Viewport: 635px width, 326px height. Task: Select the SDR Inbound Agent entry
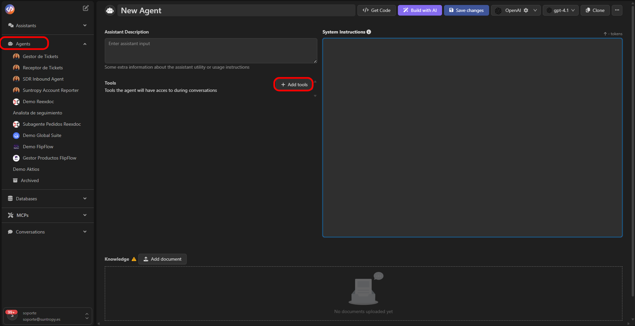[43, 79]
